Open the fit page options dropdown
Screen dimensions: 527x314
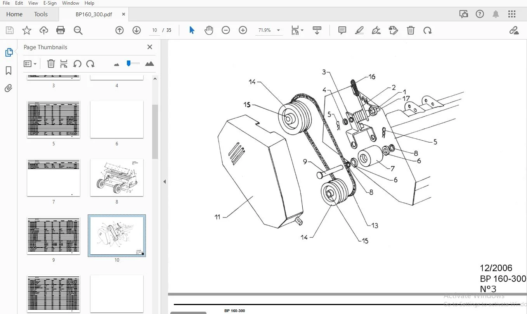(x=298, y=30)
